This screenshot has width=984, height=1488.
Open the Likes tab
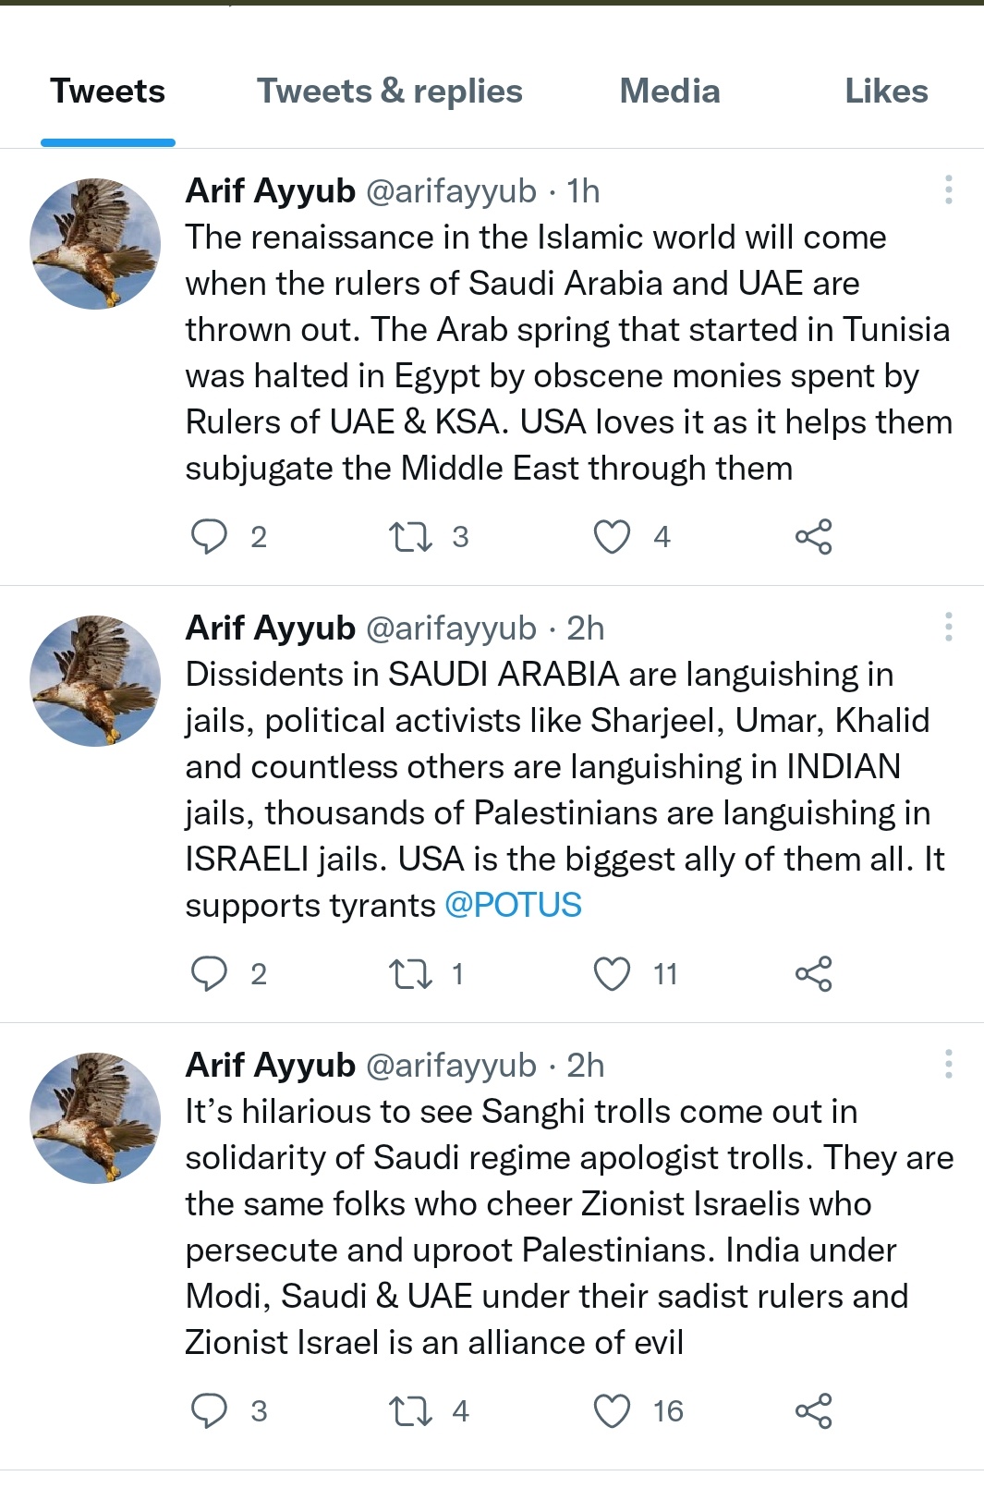(x=886, y=91)
